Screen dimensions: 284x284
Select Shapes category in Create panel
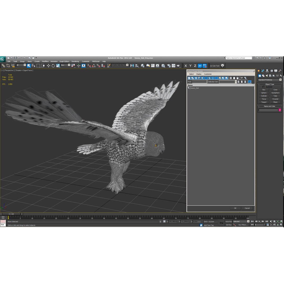click(x=263, y=76)
